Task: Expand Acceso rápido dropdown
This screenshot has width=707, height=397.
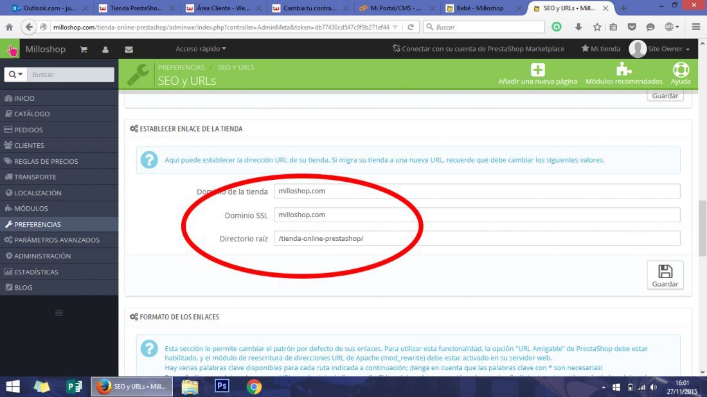Action: [x=201, y=49]
